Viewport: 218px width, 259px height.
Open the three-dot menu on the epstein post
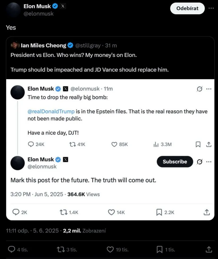(x=209, y=89)
